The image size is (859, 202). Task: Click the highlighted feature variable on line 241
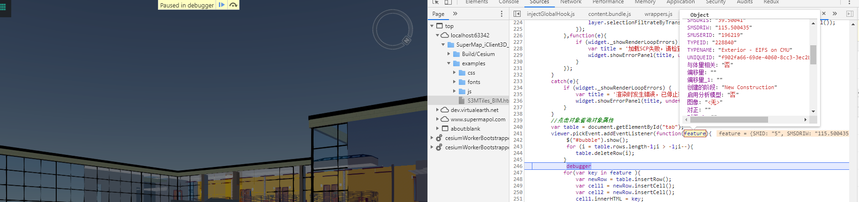coord(695,133)
